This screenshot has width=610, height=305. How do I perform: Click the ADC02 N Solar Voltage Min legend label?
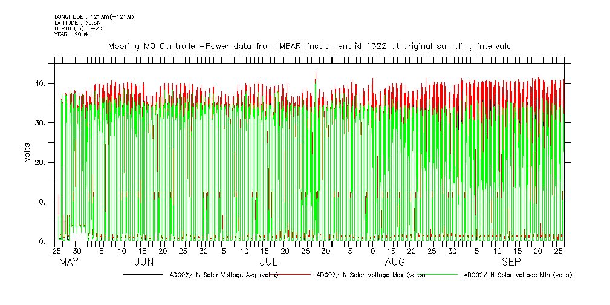(x=518, y=275)
